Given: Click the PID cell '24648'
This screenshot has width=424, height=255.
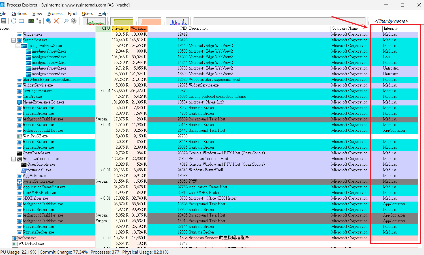Looking at the screenshot, I should pyautogui.click(x=183, y=170).
